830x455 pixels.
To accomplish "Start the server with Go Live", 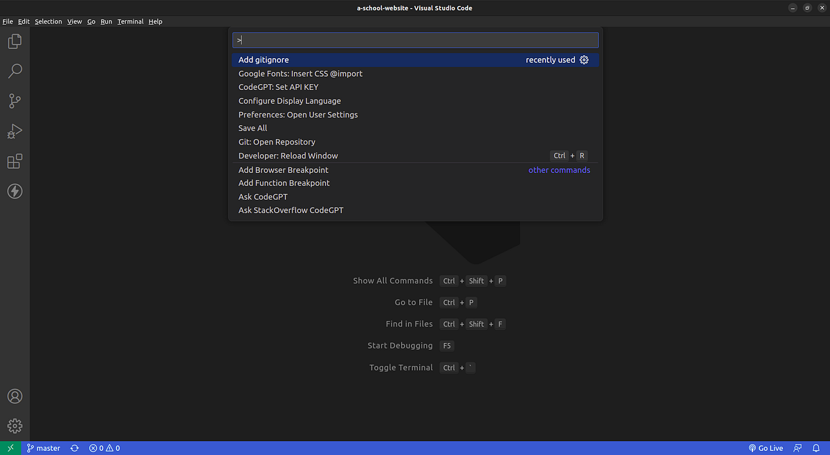I will [766, 448].
